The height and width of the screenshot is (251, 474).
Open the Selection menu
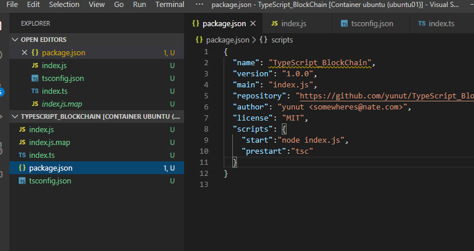click(x=64, y=5)
